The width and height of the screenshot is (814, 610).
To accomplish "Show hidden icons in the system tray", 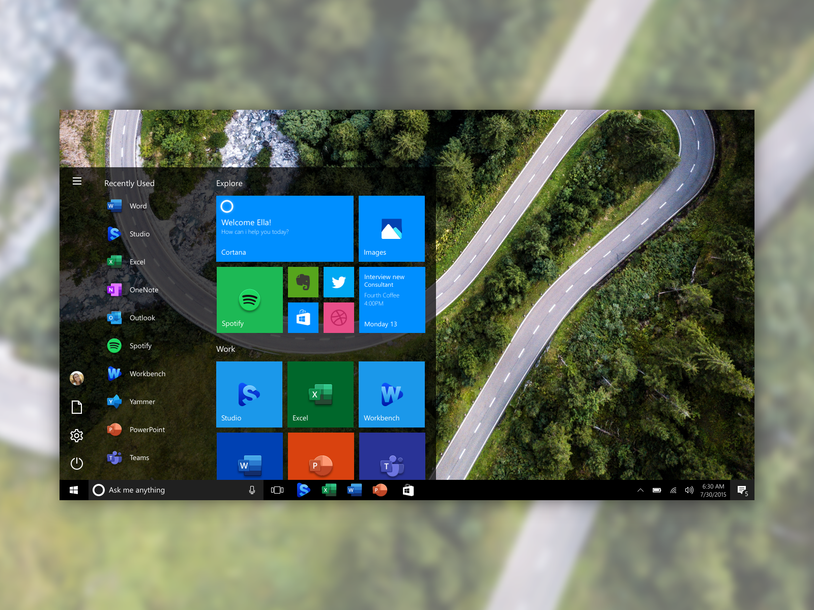I will [x=640, y=490].
